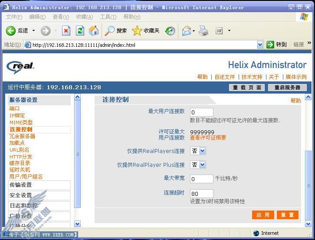Open the 编辑(E) menu
315x240 pixels.
37,17
